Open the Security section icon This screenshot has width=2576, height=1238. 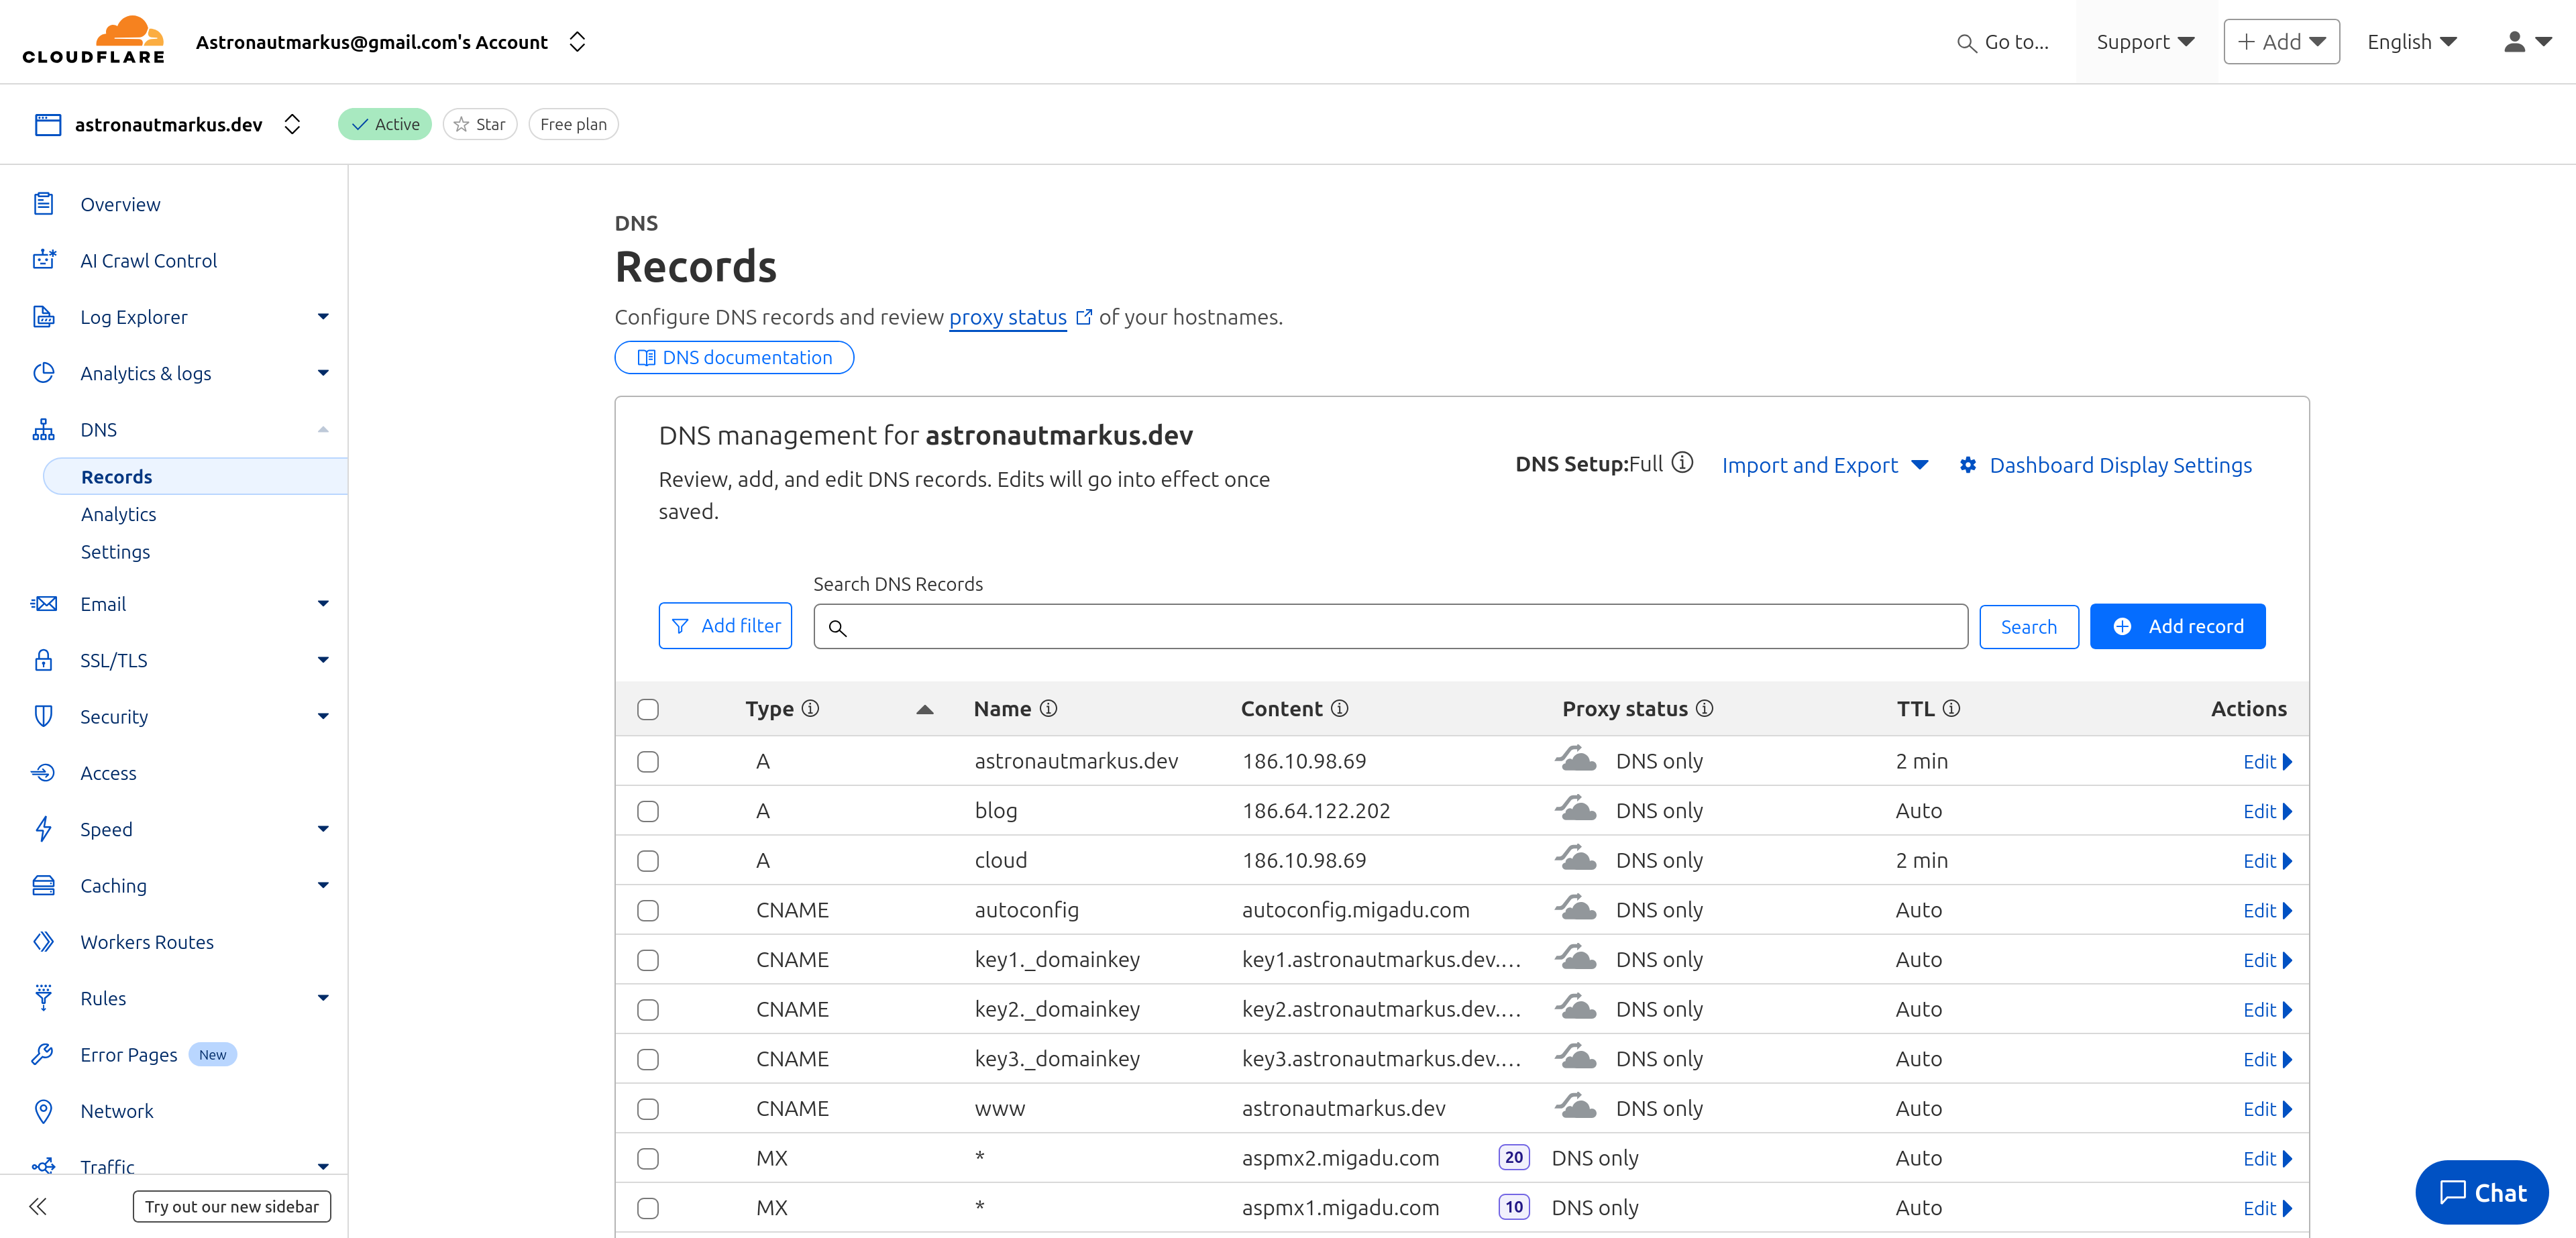pyautogui.click(x=44, y=716)
